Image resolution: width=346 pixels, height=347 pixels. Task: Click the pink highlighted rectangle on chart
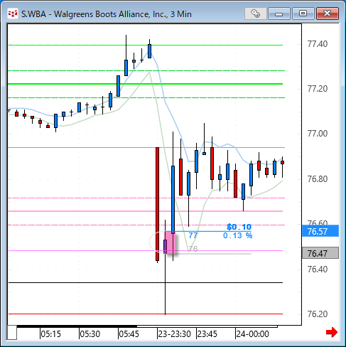click(x=171, y=243)
